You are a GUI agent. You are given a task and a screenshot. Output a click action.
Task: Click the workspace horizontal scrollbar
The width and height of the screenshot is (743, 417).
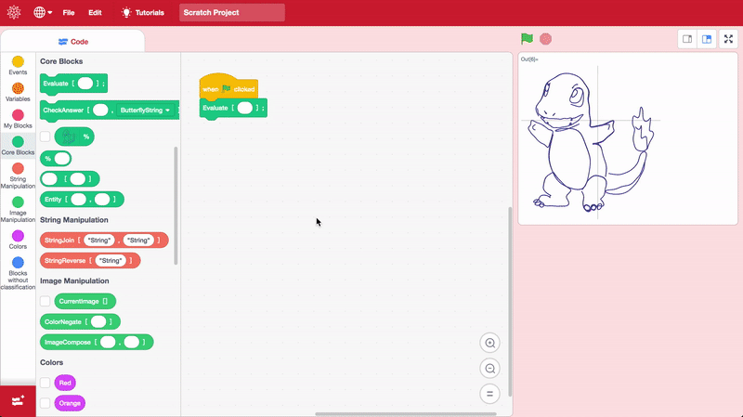(x=406, y=414)
